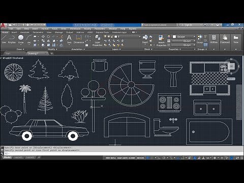The height and width of the screenshot is (183, 244).
Task: Click the command line input field
Action: pyautogui.click(x=124, y=154)
